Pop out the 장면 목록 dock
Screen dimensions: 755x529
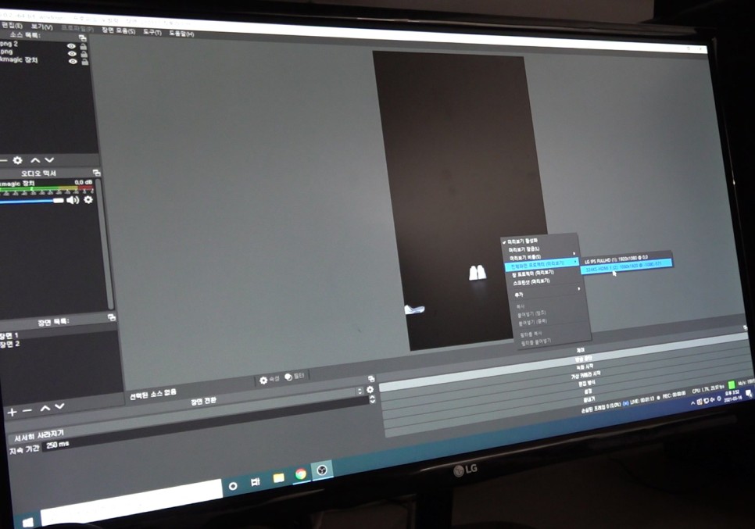112,317
